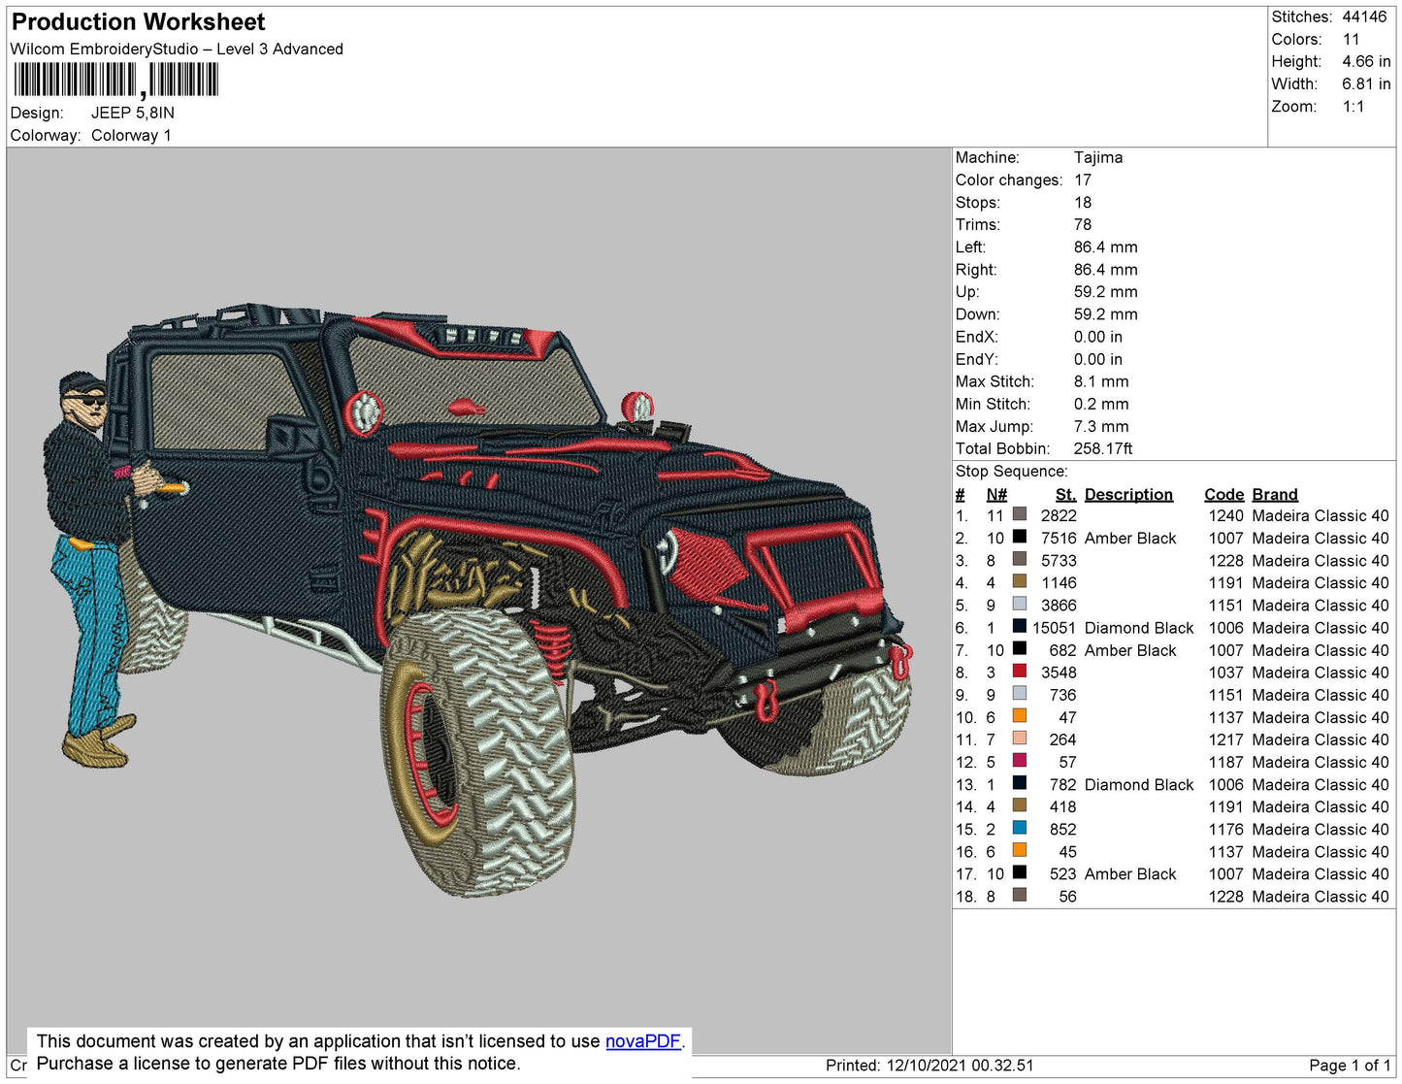Click the Min Stitch value '0.2 mm'
1402x1084 pixels.
pos(1101,404)
